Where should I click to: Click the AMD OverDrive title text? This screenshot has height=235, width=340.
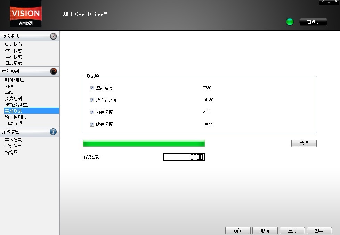[85, 14]
